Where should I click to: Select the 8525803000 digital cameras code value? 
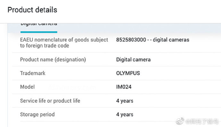pos(153,40)
